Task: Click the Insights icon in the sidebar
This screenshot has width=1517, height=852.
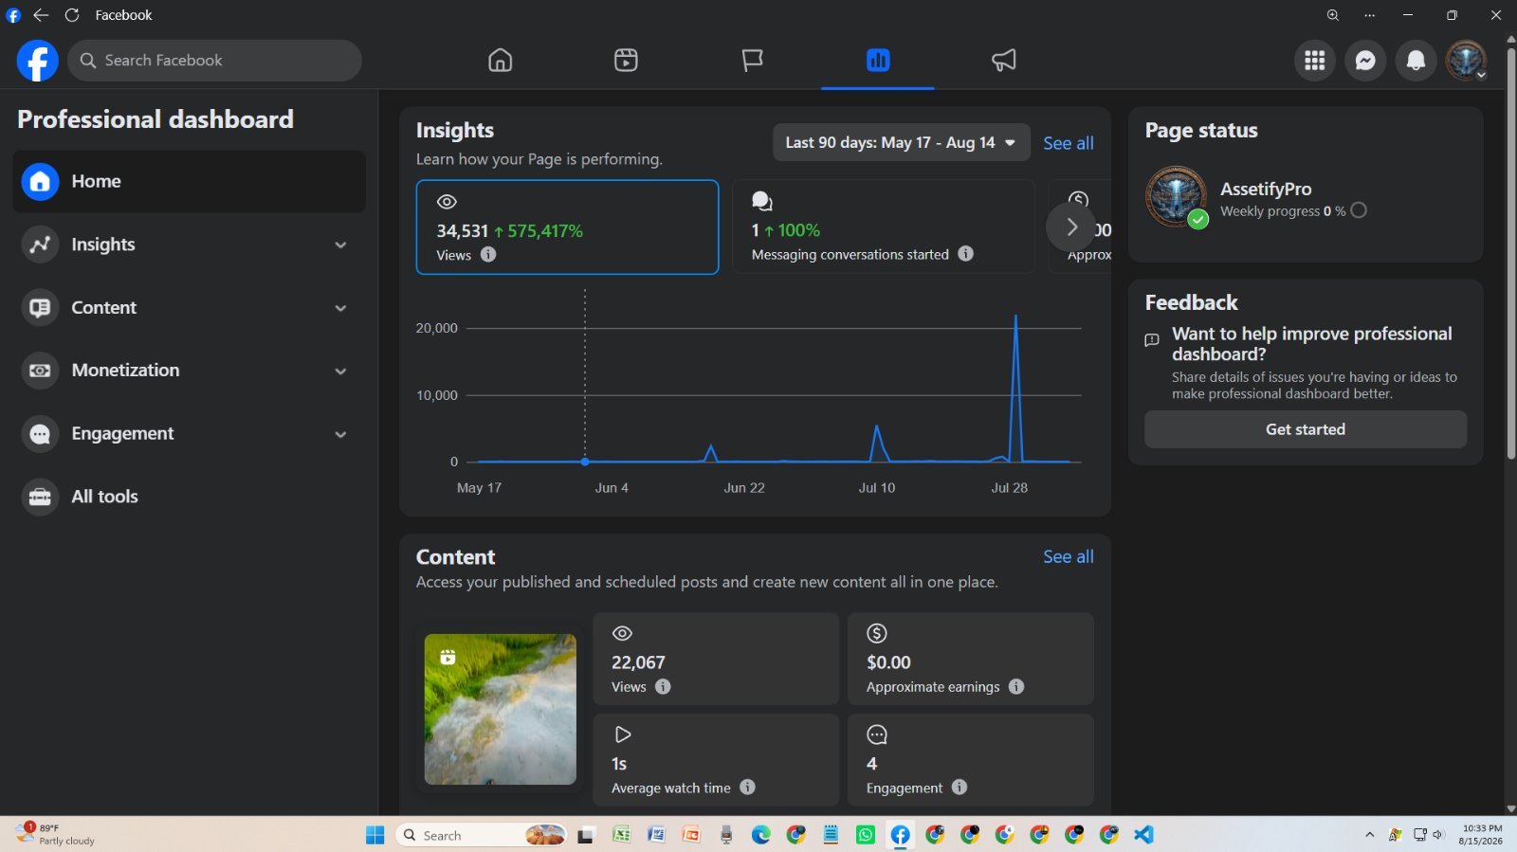Action: (40, 245)
